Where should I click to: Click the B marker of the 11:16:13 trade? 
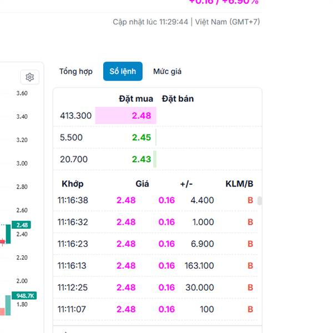click(250, 266)
